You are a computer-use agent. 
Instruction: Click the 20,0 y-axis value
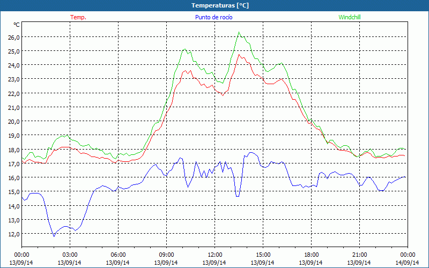point(14,122)
